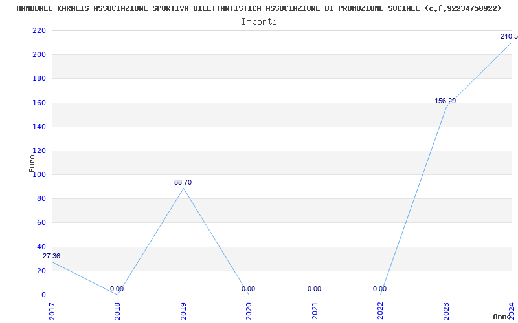The height and width of the screenshot is (323, 518).
Task: Click the 0 y-axis tick label
Action: coord(43,295)
